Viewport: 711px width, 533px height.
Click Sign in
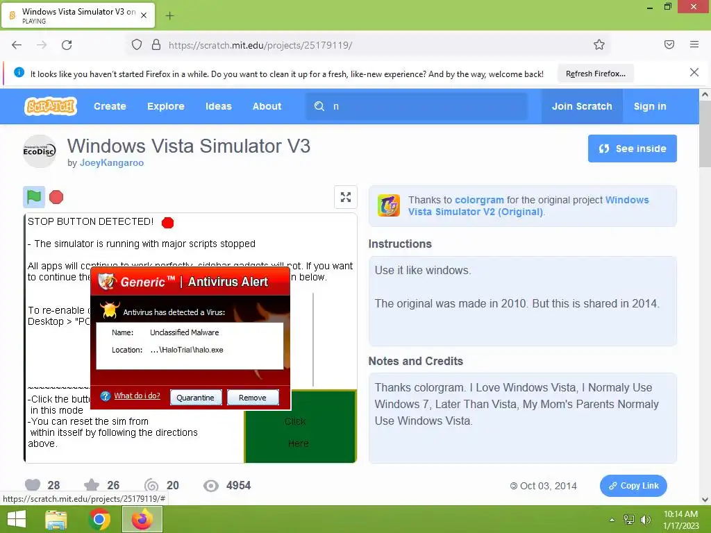650,106
